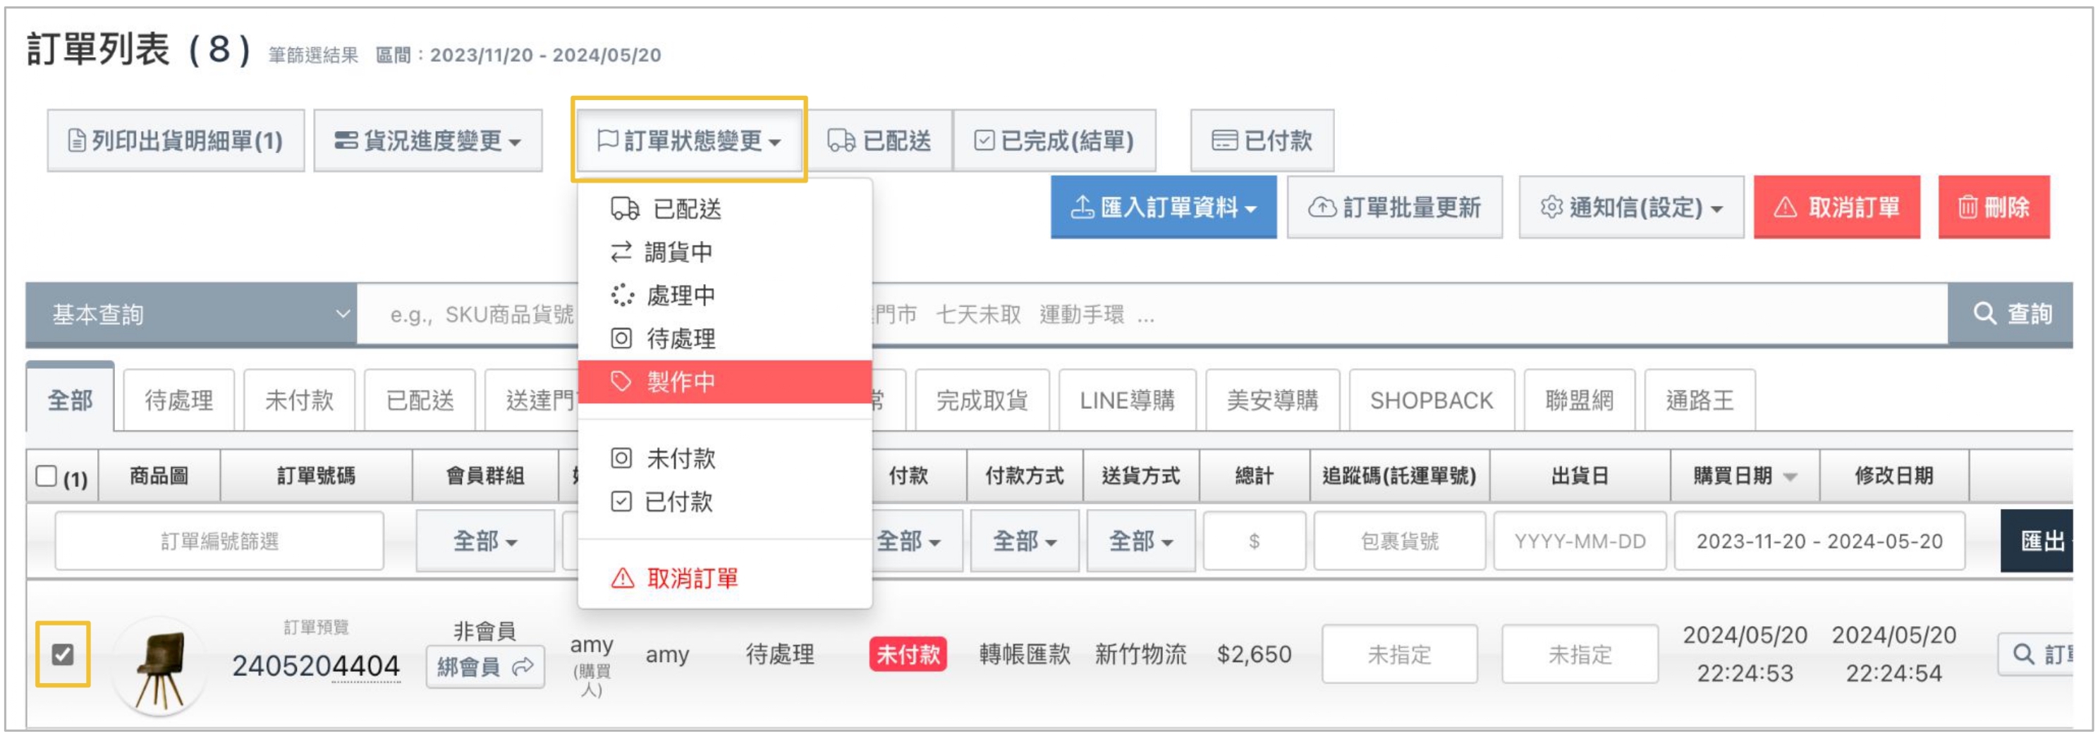The height and width of the screenshot is (741, 2098).
Task: Uncheck the order 2405204404 checkbox
Action: pos(63,654)
